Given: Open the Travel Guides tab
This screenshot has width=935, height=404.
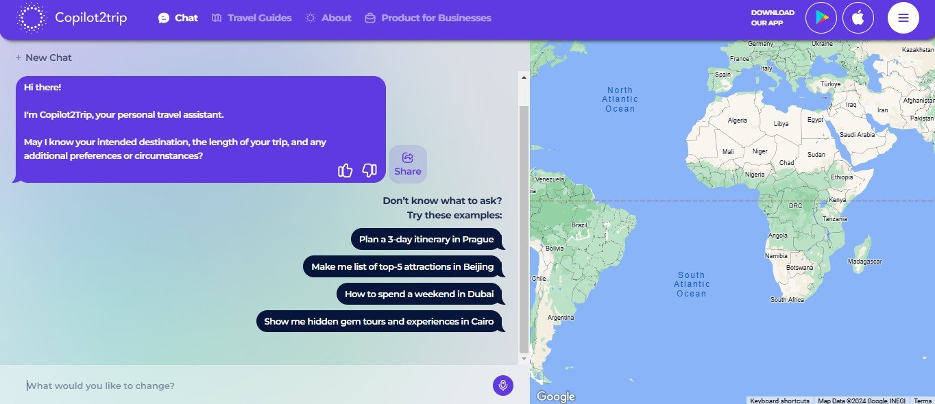Looking at the screenshot, I should pyautogui.click(x=252, y=18).
